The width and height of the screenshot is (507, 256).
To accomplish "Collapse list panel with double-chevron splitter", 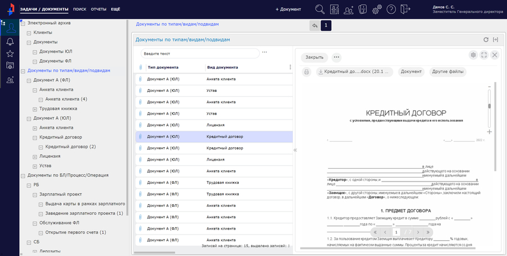I will pyautogui.click(x=295, y=150).
